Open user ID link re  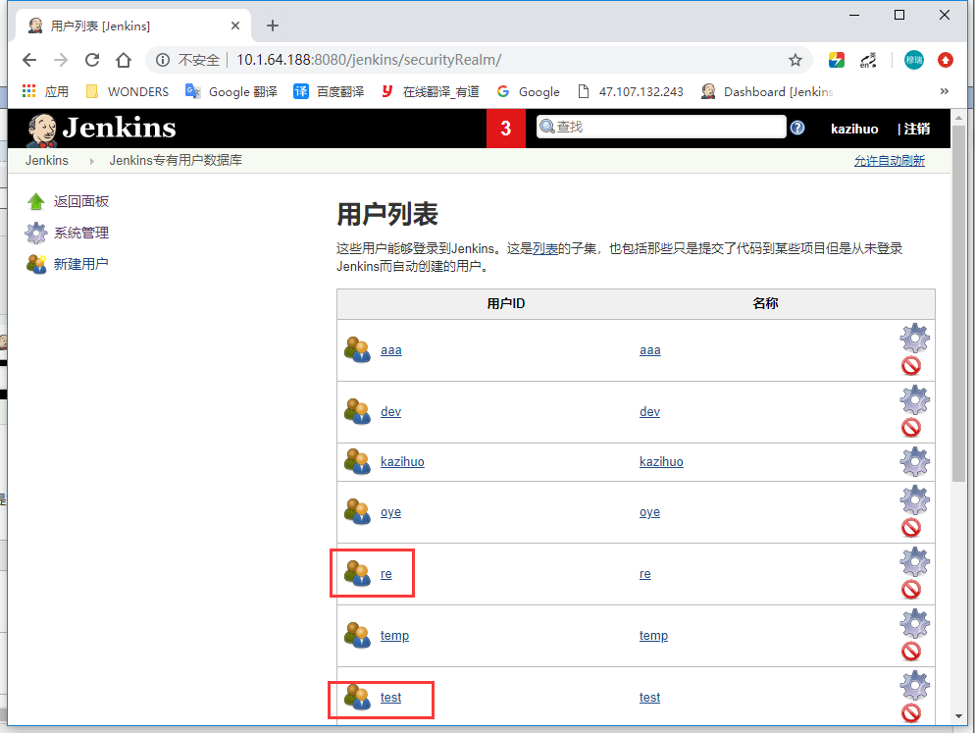386,574
